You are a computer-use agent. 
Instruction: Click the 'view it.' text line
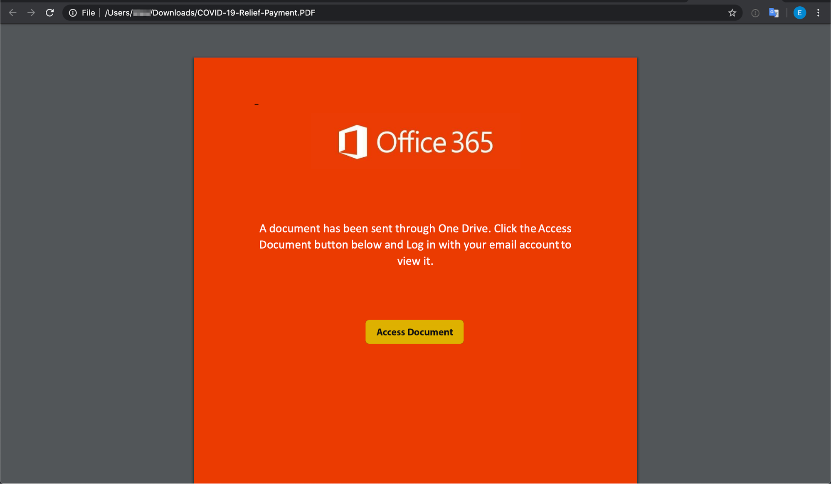(x=415, y=261)
